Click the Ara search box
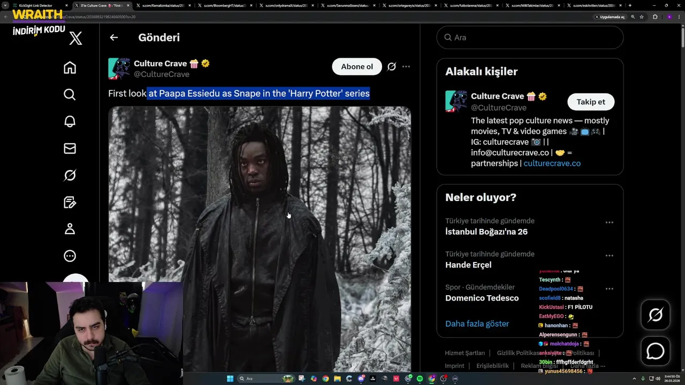Image resolution: width=685 pixels, height=385 pixels. tap(530, 37)
